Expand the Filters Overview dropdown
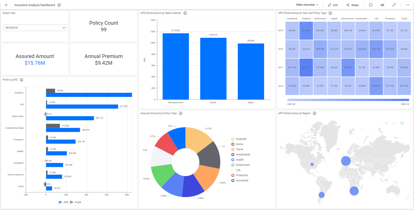 307,5
